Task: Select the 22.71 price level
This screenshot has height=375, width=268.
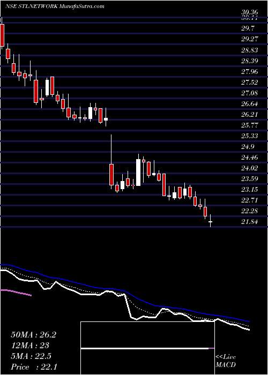Action: point(250,200)
